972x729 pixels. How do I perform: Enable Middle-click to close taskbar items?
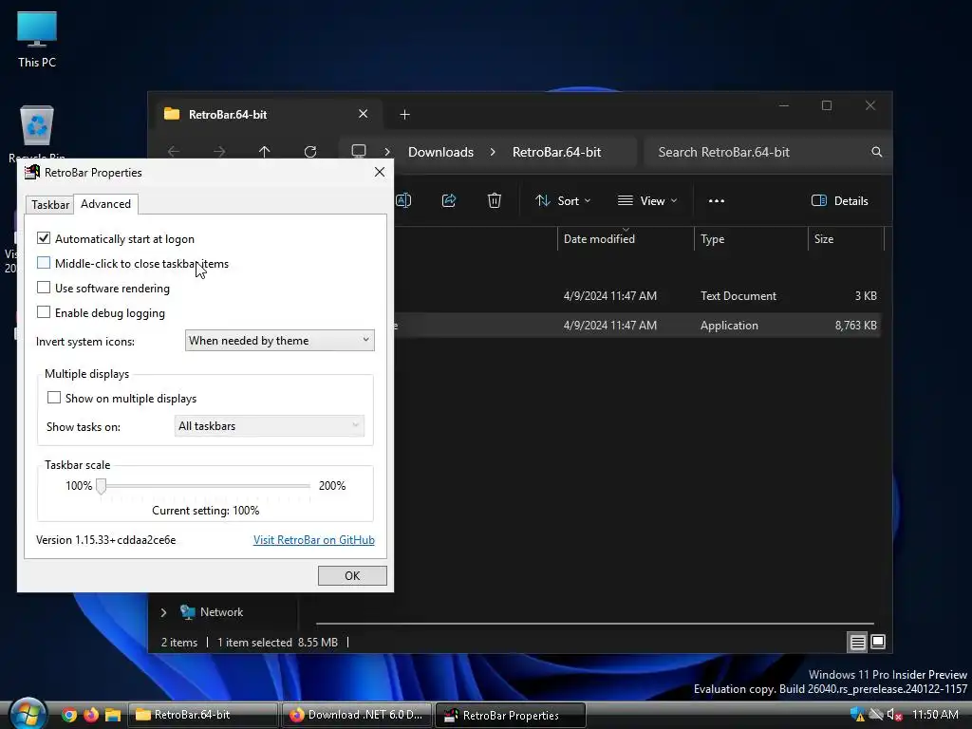44,263
